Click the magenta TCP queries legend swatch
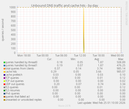 4,78
